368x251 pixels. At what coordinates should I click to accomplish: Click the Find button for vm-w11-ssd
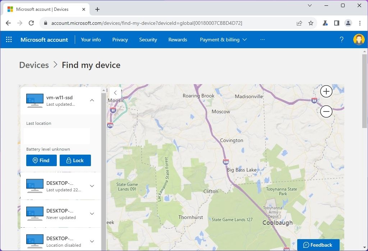click(41, 160)
